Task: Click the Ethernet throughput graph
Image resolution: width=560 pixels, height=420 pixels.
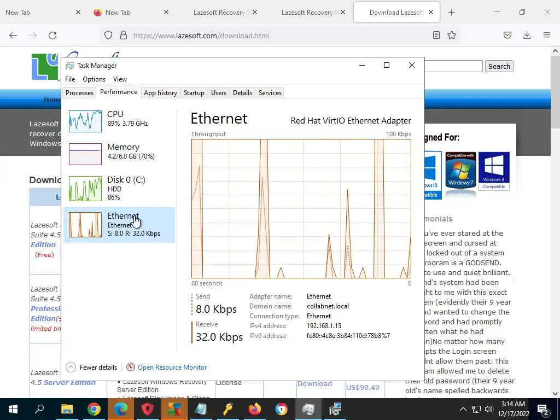Action: pos(301,208)
